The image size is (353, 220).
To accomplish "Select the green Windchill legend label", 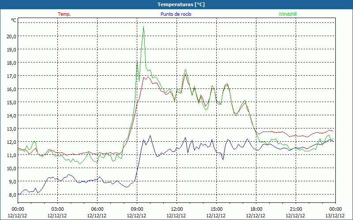I will coord(288,14).
